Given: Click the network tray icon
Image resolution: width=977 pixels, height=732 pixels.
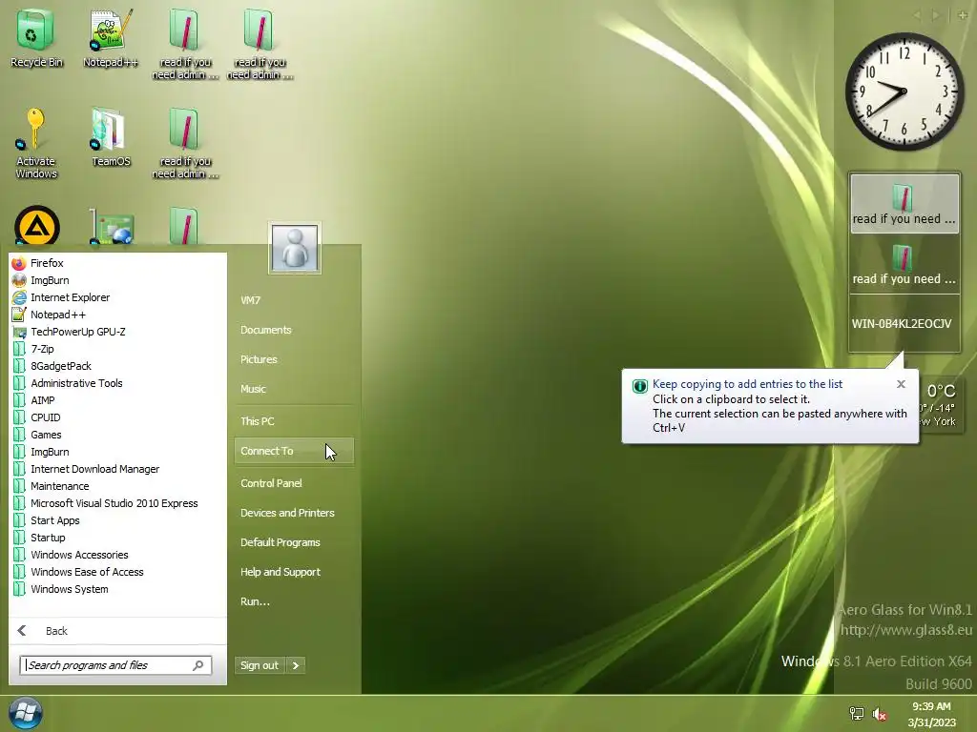Looking at the screenshot, I should point(857,713).
